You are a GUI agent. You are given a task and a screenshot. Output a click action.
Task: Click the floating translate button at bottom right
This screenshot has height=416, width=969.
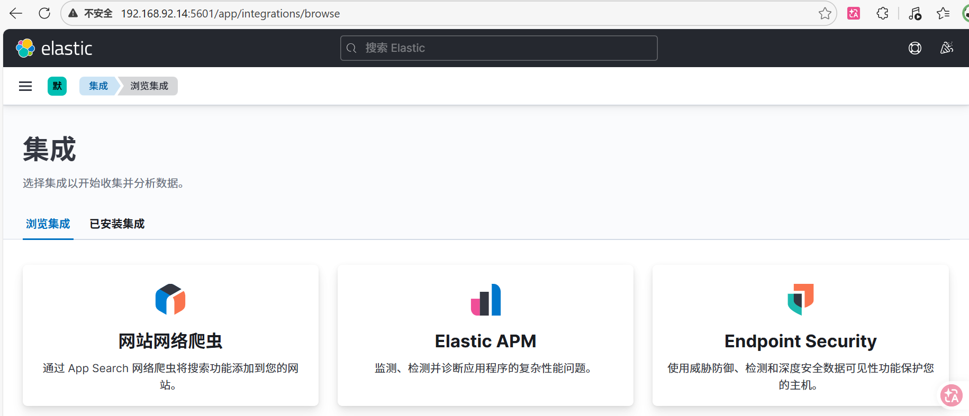952,395
